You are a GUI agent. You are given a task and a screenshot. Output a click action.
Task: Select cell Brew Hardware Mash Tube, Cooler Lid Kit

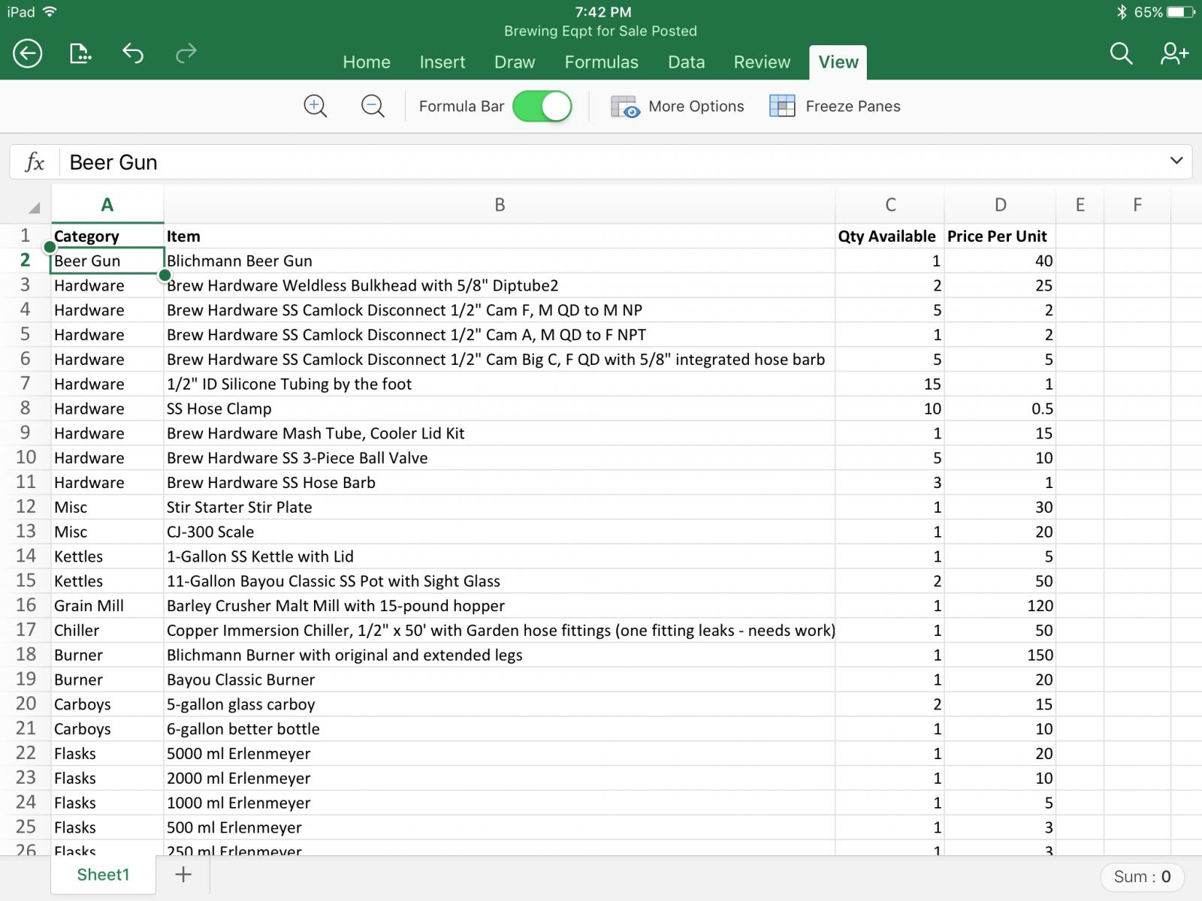pyautogui.click(x=500, y=433)
